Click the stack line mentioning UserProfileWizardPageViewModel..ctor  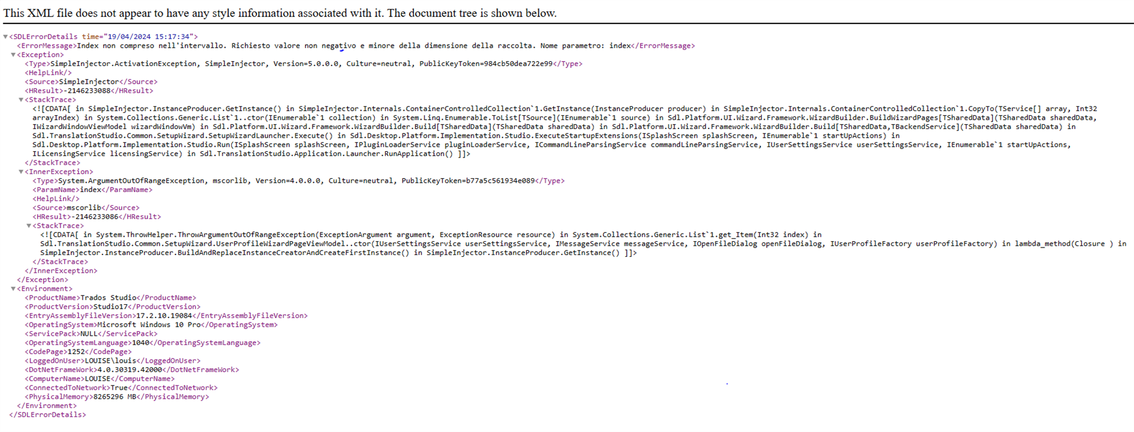(583, 244)
